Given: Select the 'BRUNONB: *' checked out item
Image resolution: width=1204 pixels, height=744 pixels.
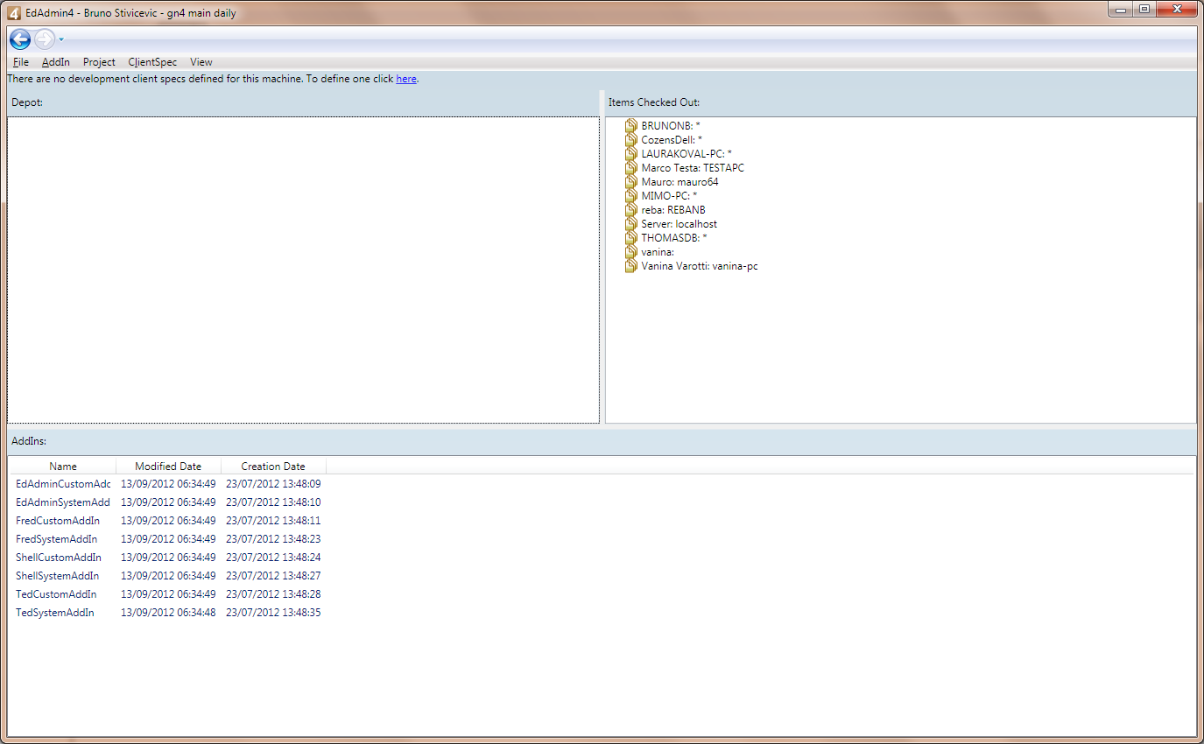Looking at the screenshot, I should click(671, 126).
